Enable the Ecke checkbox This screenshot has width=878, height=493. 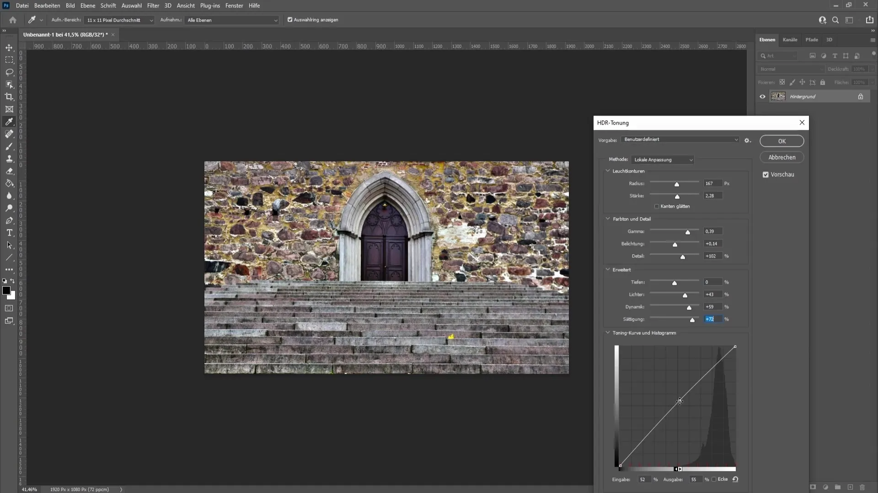pyautogui.click(x=714, y=479)
